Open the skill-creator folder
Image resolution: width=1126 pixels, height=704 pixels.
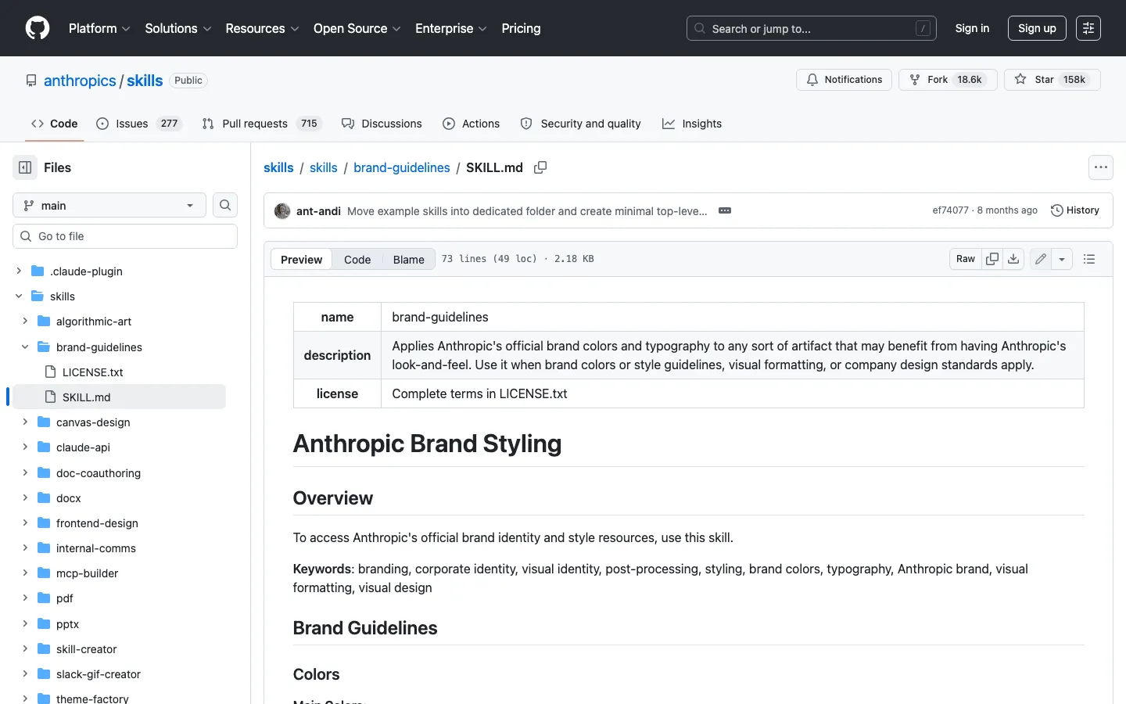click(86, 648)
